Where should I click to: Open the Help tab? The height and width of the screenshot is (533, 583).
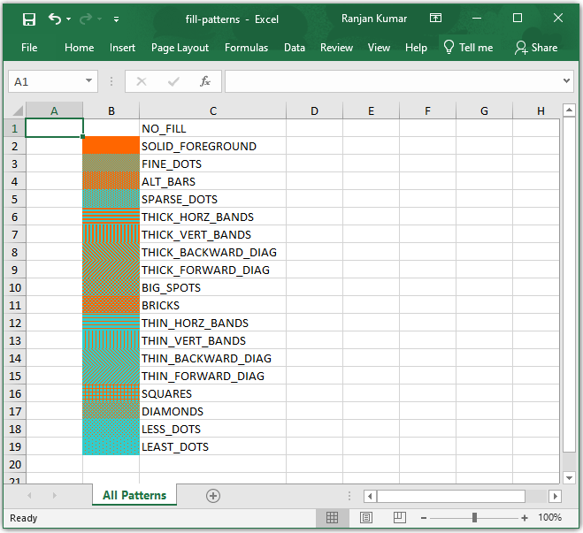click(x=416, y=48)
